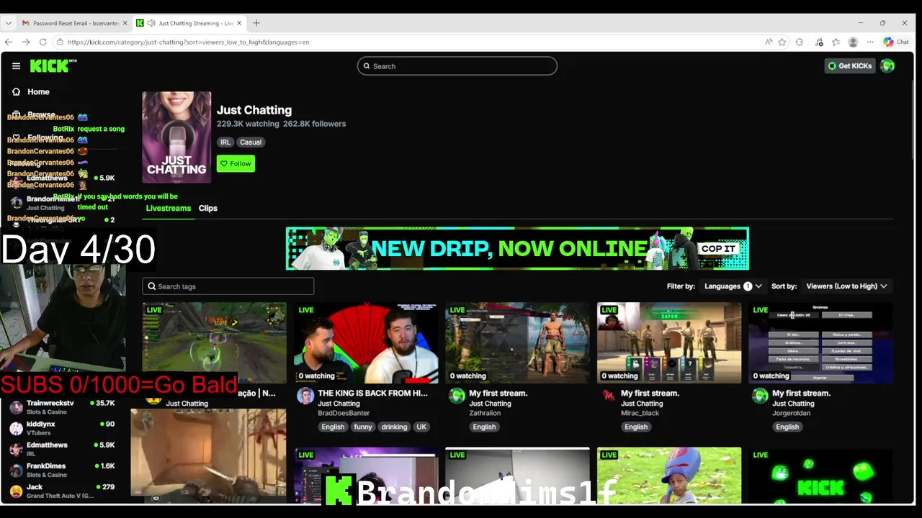
Task: Click the funny tag on BradDoesBanter stream
Action: coord(363,427)
